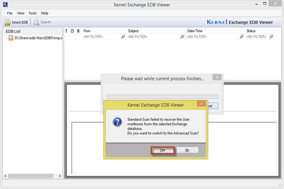Click the document type column header icon

point(72,31)
